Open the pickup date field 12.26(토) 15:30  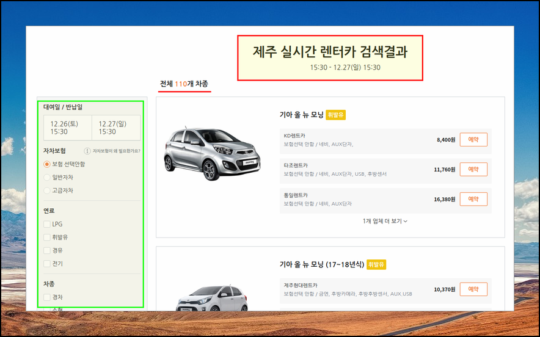point(68,128)
